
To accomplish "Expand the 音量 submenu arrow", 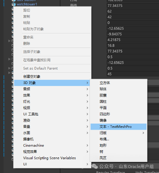I will [87, 127].
